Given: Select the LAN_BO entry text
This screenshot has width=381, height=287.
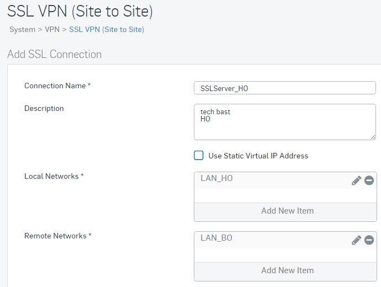Looking at the screenshot, I should point(216,238).
